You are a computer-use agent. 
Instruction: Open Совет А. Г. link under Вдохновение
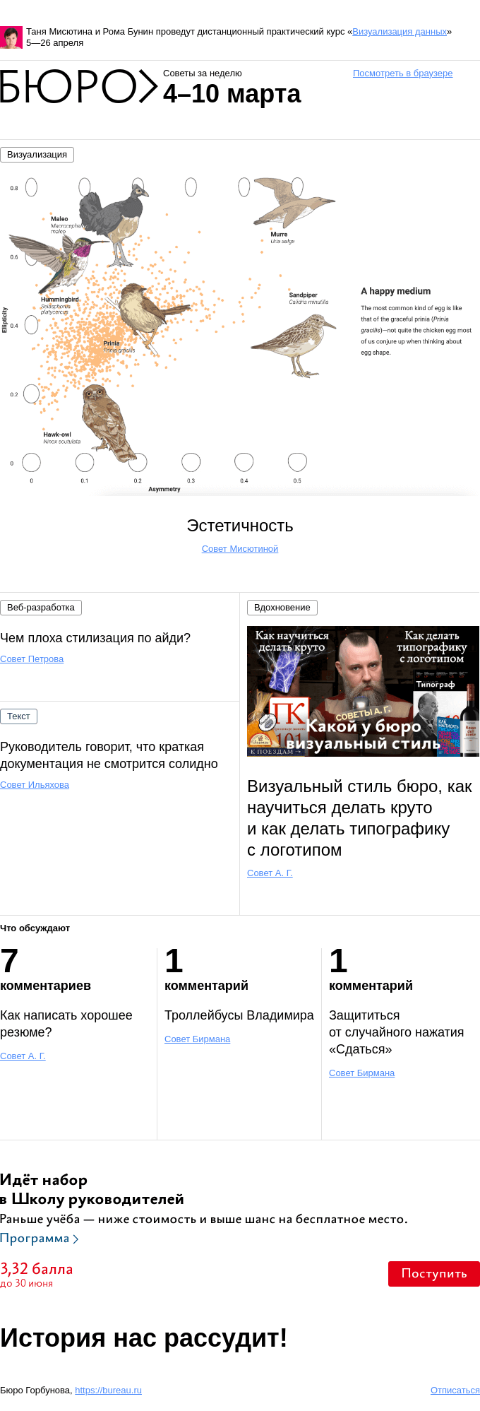(270, 873)
